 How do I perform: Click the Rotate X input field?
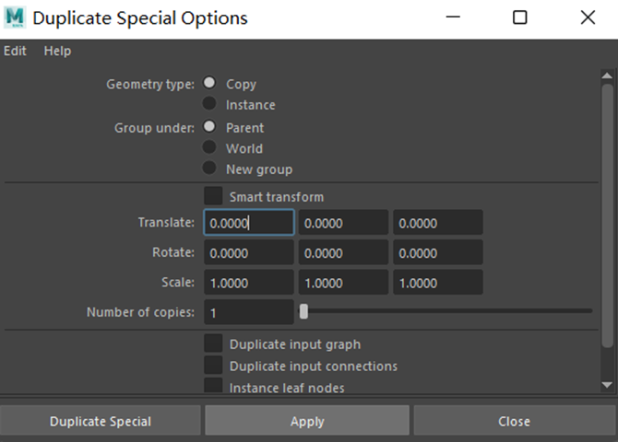[249, 252]
